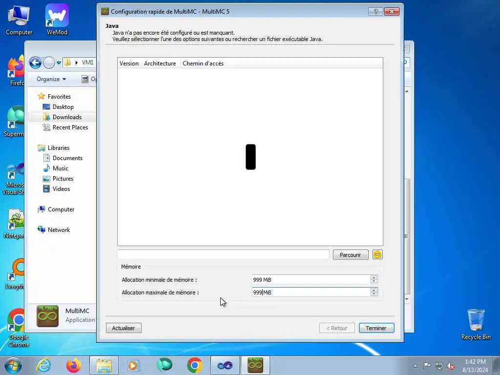Open the Everything desktop shortcut
This screenshot has width=500, height=375.
15,273
